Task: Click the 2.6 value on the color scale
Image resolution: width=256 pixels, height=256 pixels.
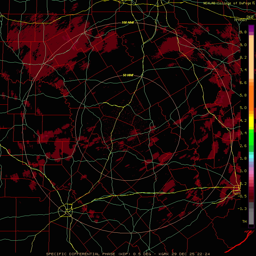Action: (243, 146)
